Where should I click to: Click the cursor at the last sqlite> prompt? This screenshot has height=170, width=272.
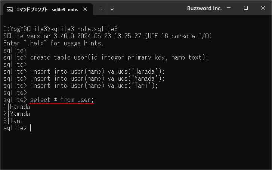tap(31, 128)
